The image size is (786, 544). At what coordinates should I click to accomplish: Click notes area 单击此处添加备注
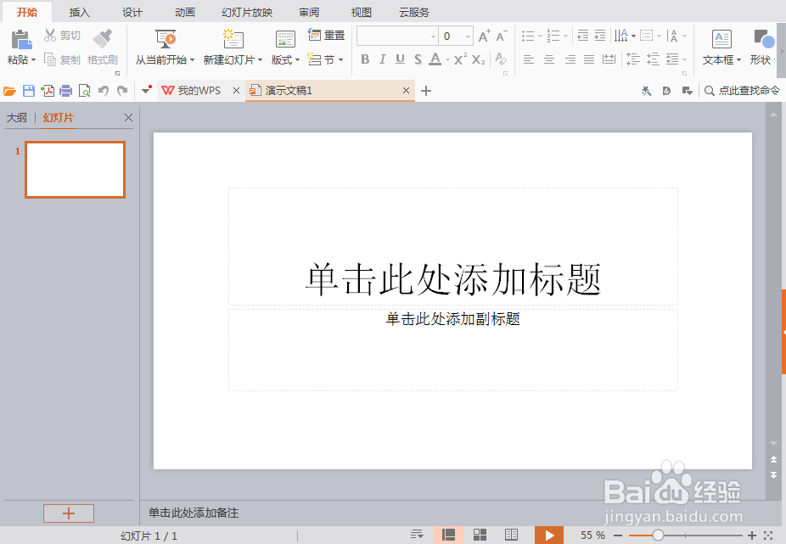click(x=194, y=513)
